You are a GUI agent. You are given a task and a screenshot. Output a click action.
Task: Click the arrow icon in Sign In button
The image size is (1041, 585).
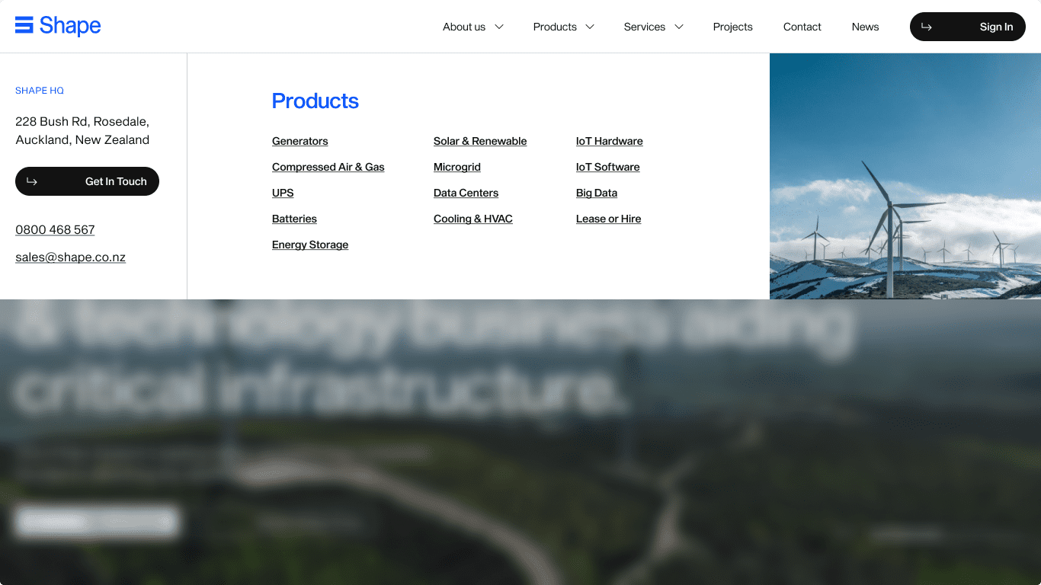[x=927, y=27]
